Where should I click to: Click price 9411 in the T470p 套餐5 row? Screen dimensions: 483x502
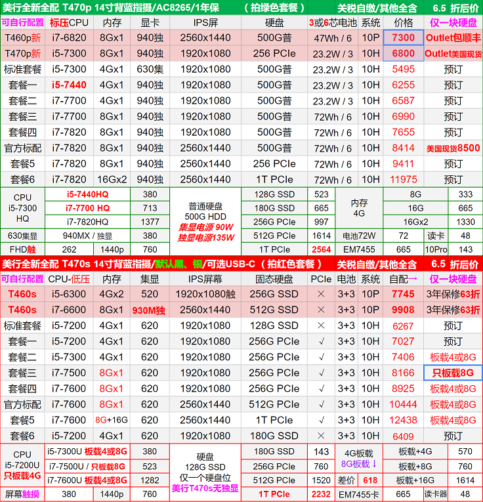coord(404,163)
